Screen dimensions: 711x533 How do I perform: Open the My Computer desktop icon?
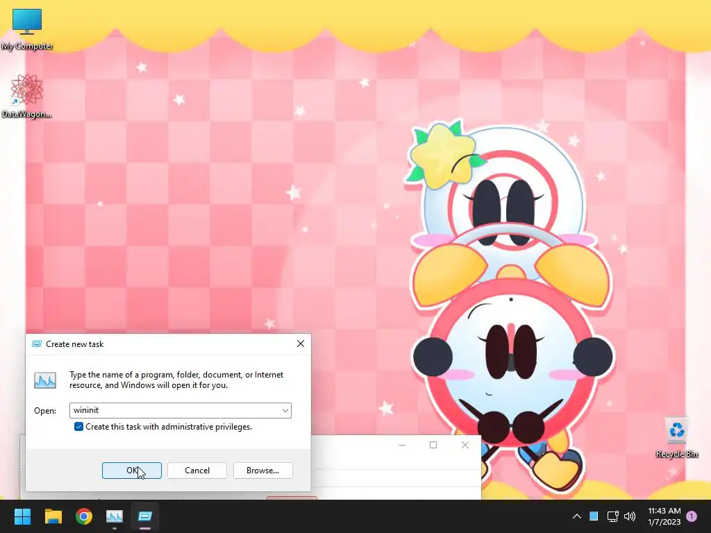27,28
